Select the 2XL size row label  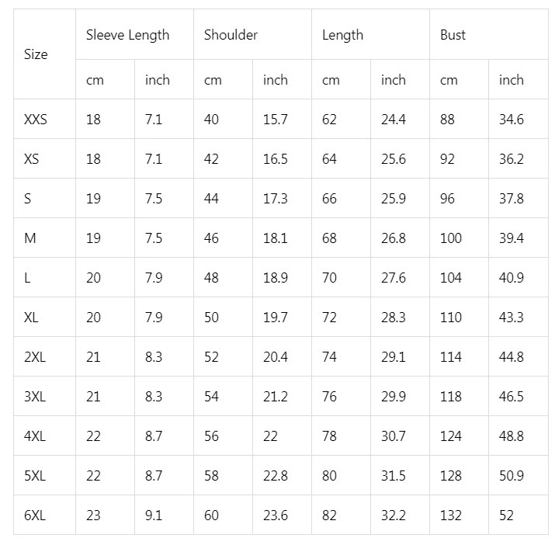(35, 357)
